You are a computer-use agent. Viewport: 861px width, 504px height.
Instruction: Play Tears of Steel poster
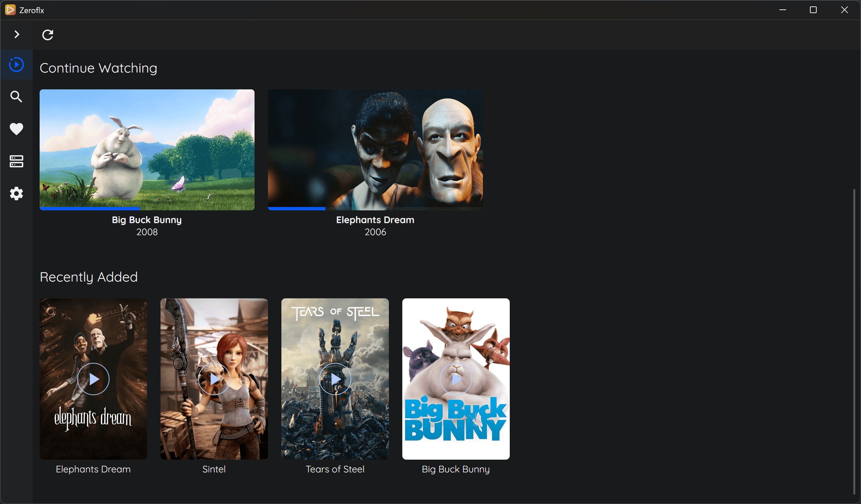(x=335, y=379)
